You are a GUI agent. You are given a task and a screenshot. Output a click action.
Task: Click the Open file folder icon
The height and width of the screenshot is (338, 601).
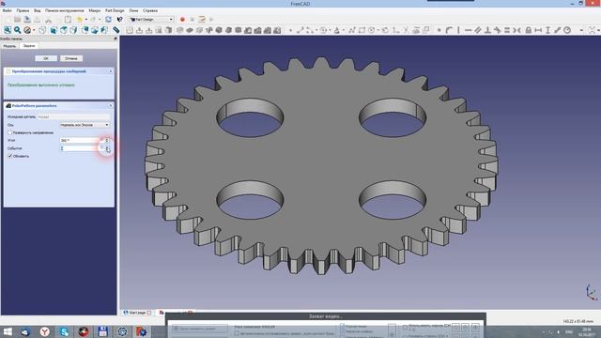[x=17, y=19]
